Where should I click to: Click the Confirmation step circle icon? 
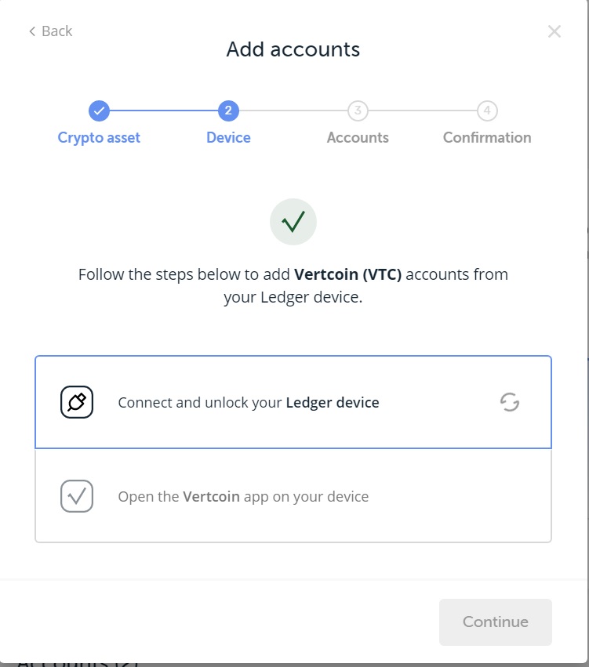[487, 111]
